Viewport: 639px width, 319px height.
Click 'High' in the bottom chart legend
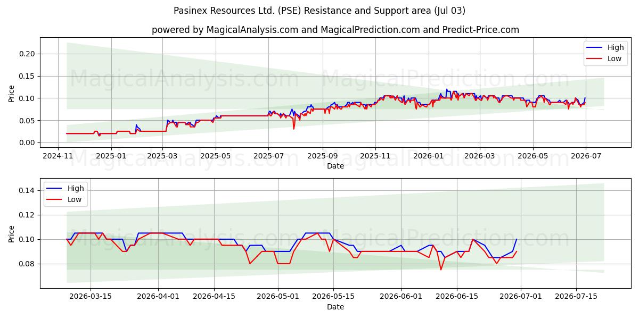pyautogui.click(x=76, y=188)
